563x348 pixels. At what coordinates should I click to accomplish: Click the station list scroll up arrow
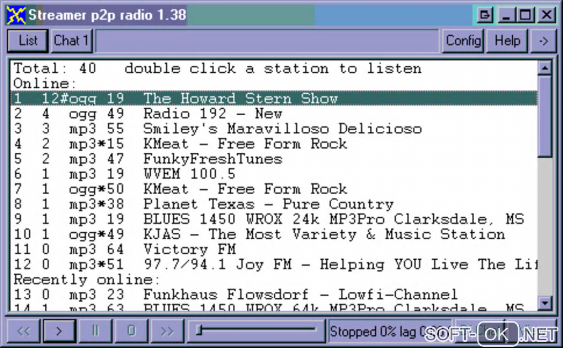pyautogui.click(x=545, y=68)
